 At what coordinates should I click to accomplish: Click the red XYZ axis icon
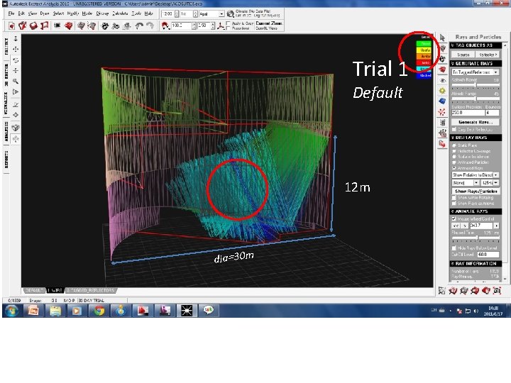click(221, 26)
